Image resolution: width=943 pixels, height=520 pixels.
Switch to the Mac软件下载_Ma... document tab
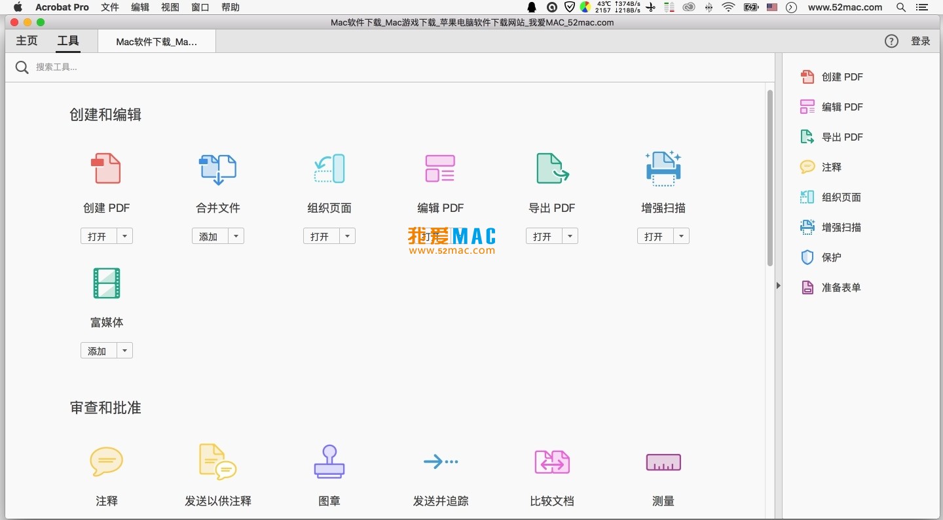(x=157, y=42)
